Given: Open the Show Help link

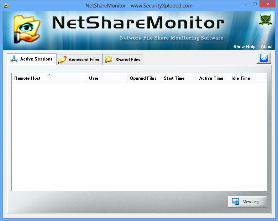Looking at the screenshot, I should click(244, 47).
